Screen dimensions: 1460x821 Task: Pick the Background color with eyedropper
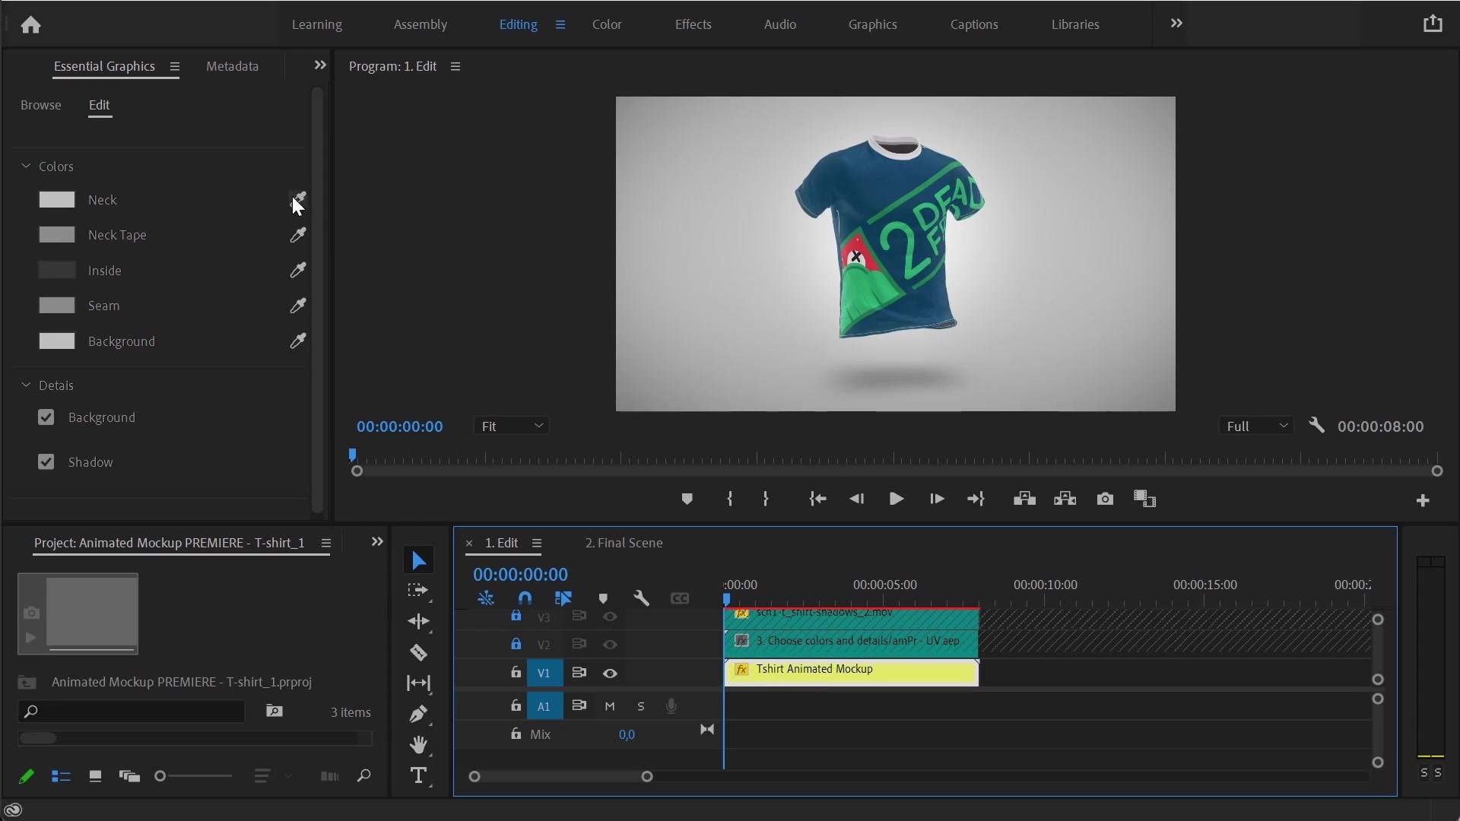point(298,341)
